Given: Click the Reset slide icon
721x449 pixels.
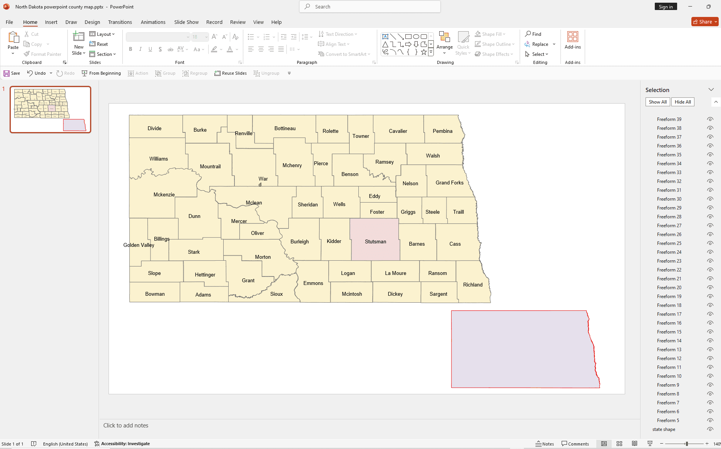Looking at the screenshot, I should [x=99, y=44].
